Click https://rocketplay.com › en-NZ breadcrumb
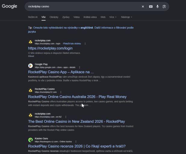 [48, 117]
